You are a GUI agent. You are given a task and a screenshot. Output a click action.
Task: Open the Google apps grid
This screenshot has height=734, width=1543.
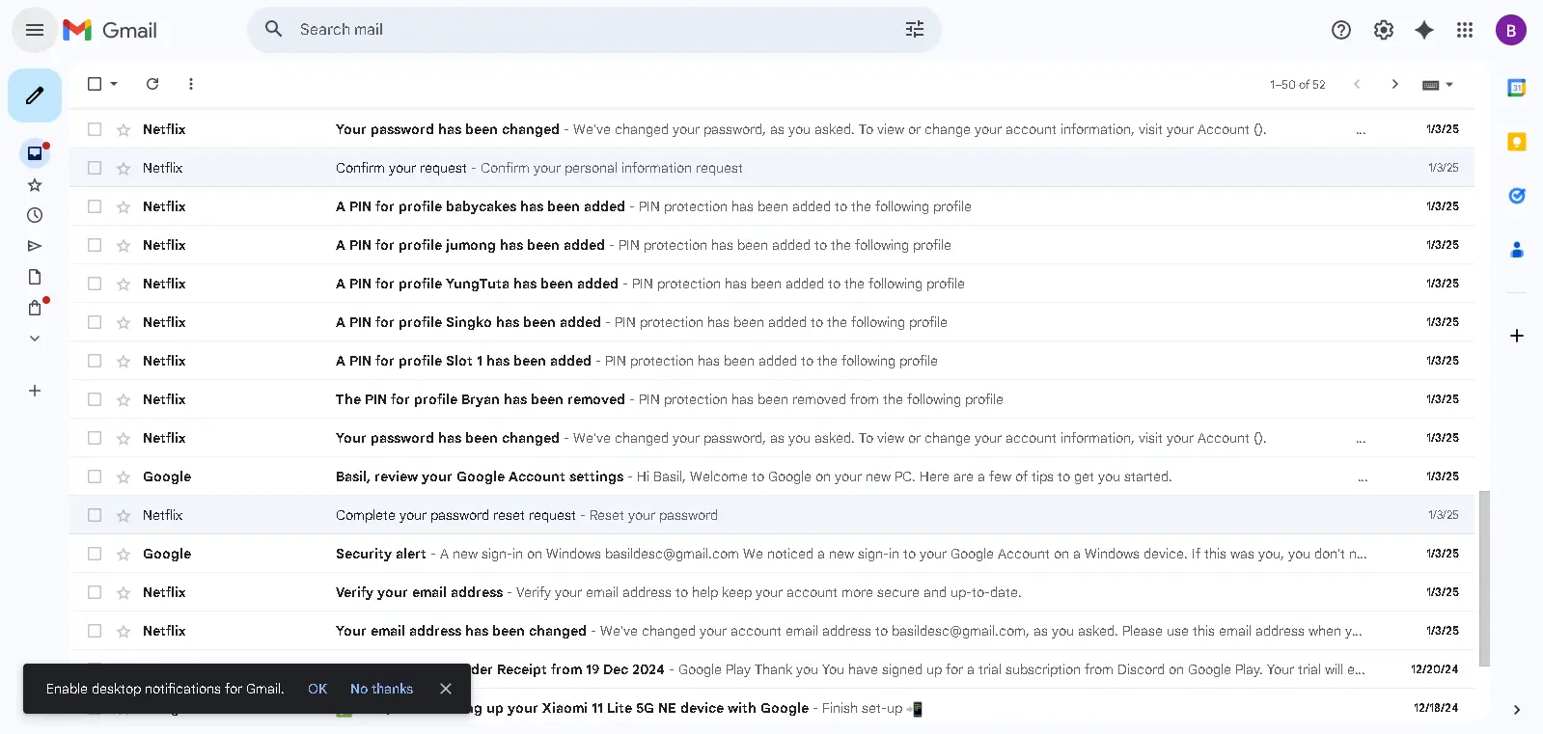[x=1465, y=30]
